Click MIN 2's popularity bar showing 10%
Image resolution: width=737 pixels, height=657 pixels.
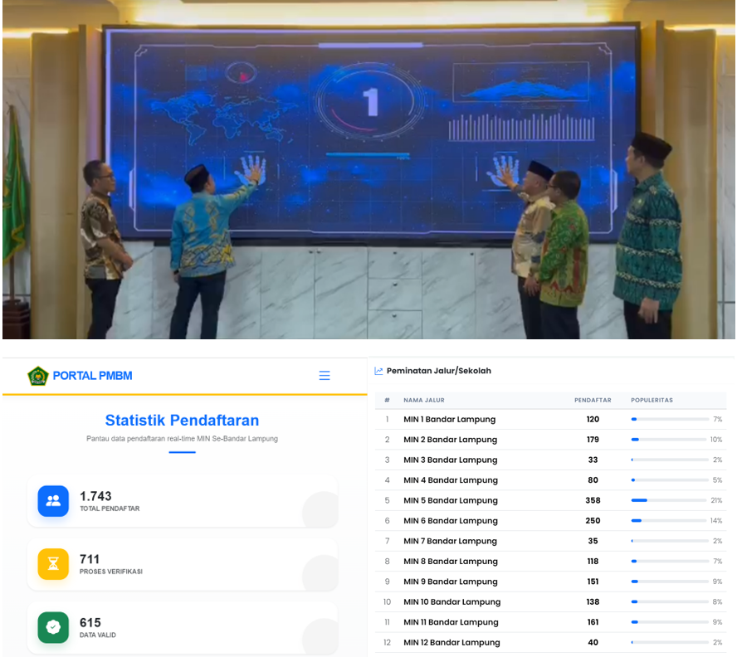click(x=668, y=439)
